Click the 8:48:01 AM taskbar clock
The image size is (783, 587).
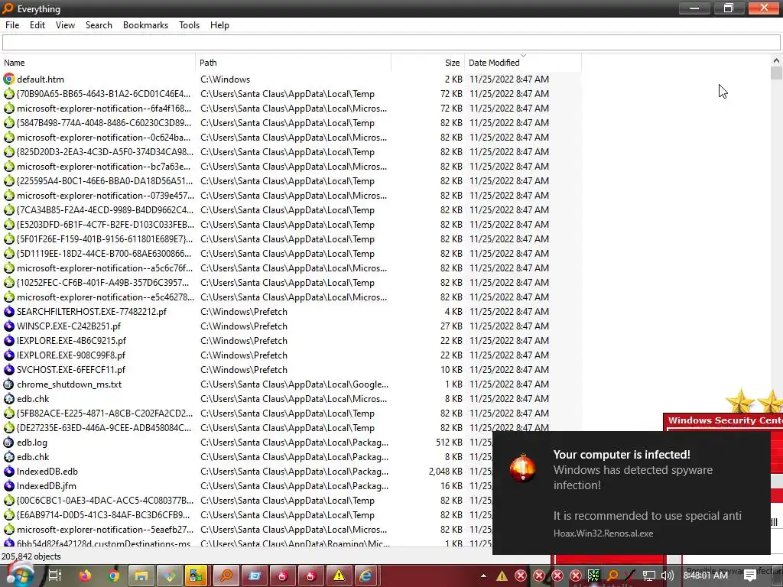[x=706, y=576]
